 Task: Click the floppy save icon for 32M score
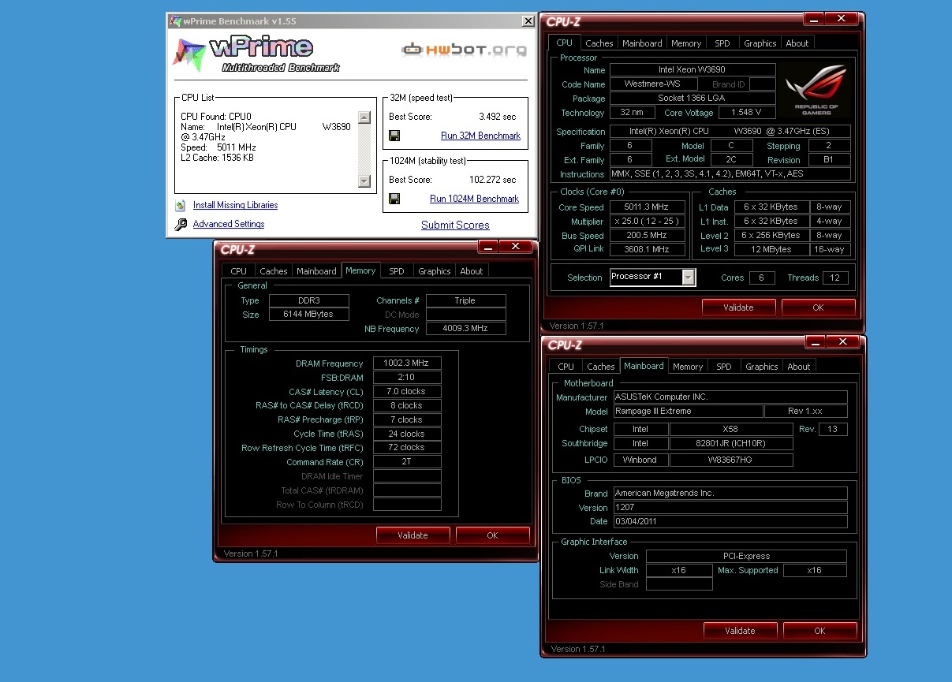click(x=394, y=136)
